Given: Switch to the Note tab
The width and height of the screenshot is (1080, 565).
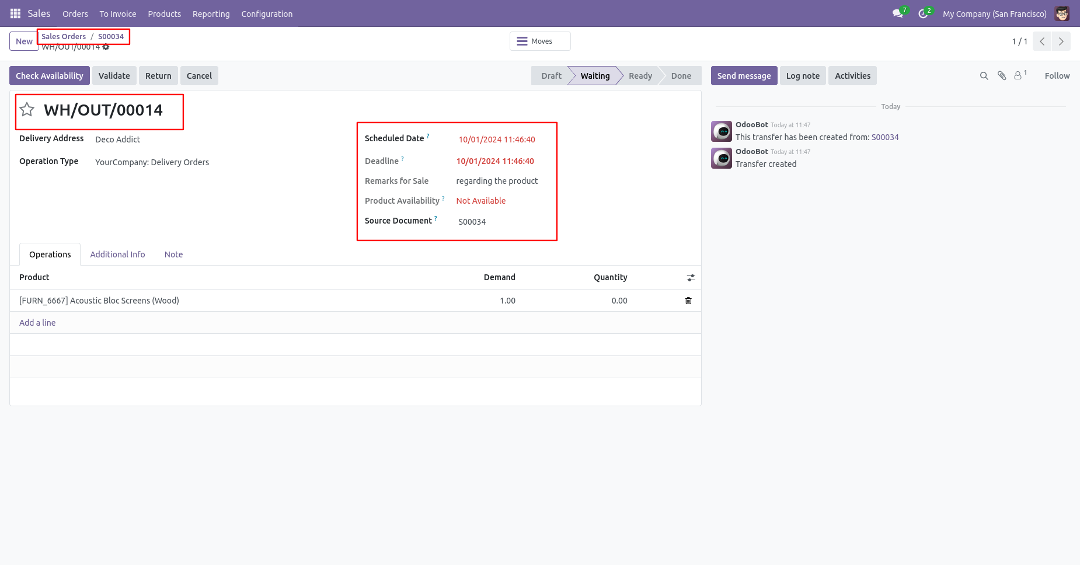Looking at the screenshot, I should pos(173,254).
